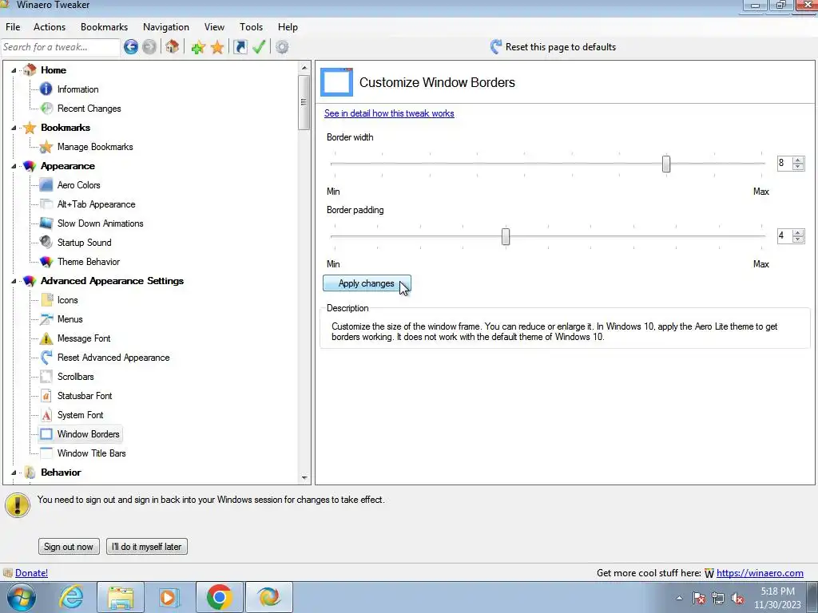Collapse the Advanced Appearance Settings node

coord(14,281)
